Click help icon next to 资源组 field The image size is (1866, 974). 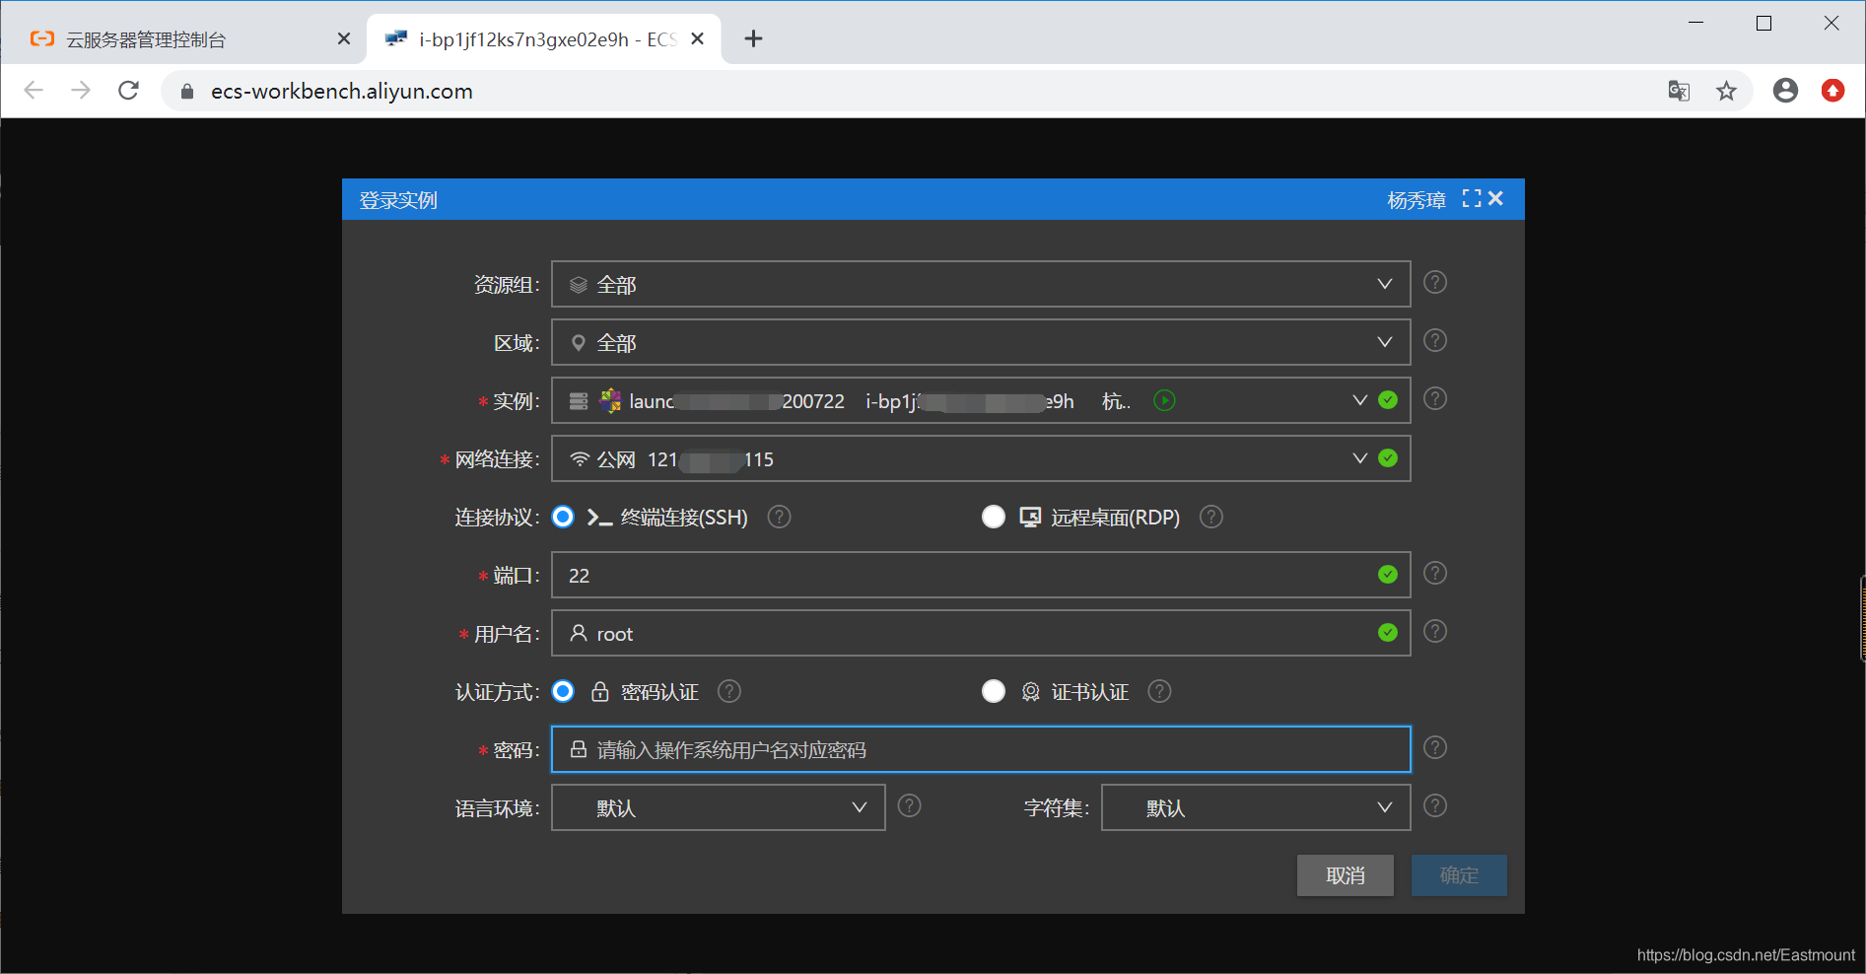tap(1435, 283)
